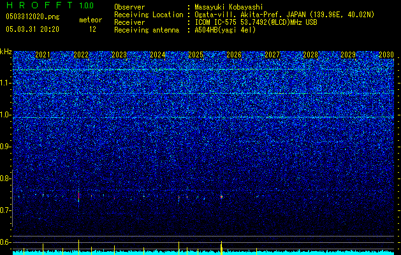This screenshot has width=401, height=255.
Task: Click the Receiving antenna label
Action: tap(147, 30)
